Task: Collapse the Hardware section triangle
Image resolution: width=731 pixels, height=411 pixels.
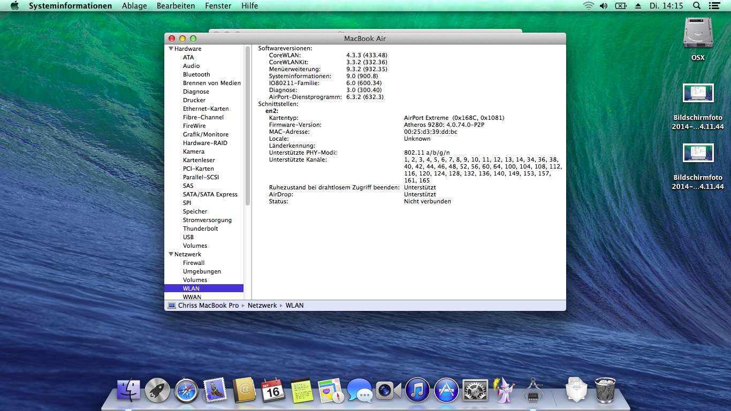Action: pos(171,49)
